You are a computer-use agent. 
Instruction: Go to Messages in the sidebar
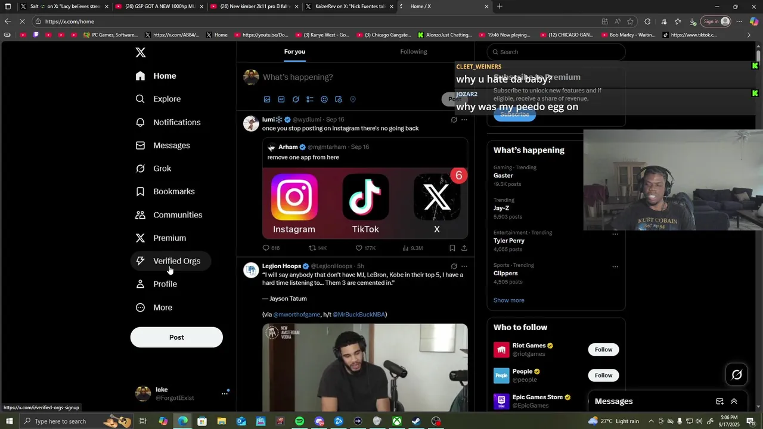tap(163, 145)
